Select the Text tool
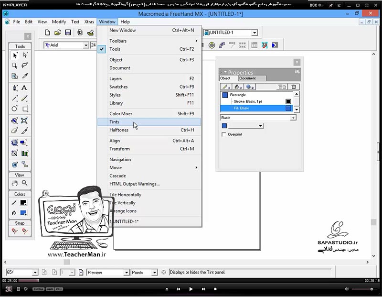 point(24,88)
